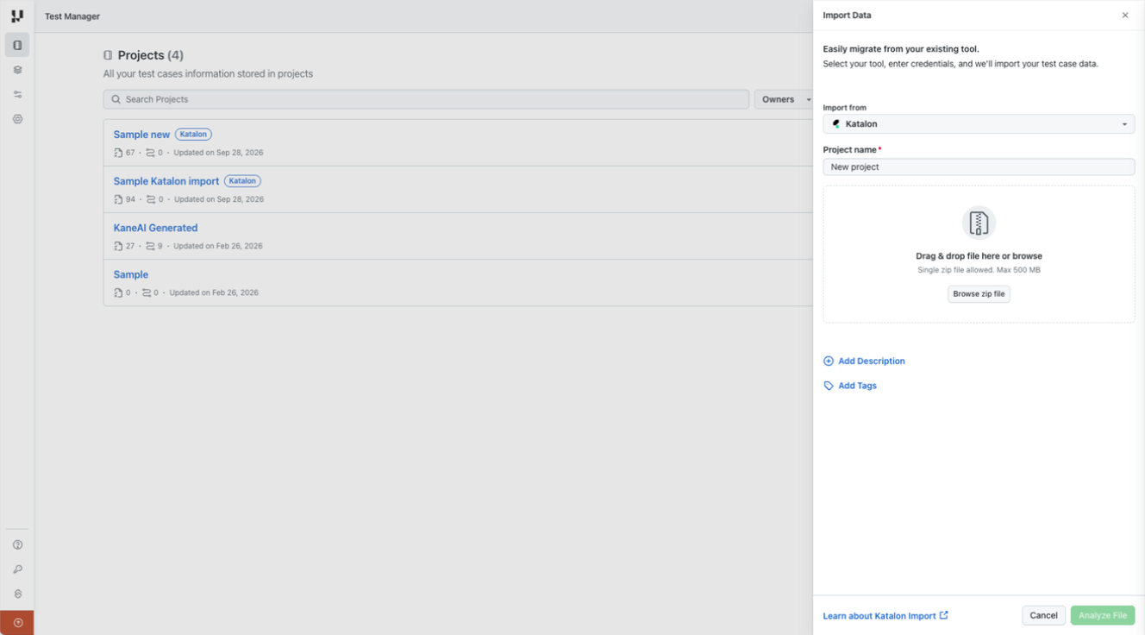Click the key icon in sidebar
Viewport: 1145px width, 635px height.
point(17,569)
